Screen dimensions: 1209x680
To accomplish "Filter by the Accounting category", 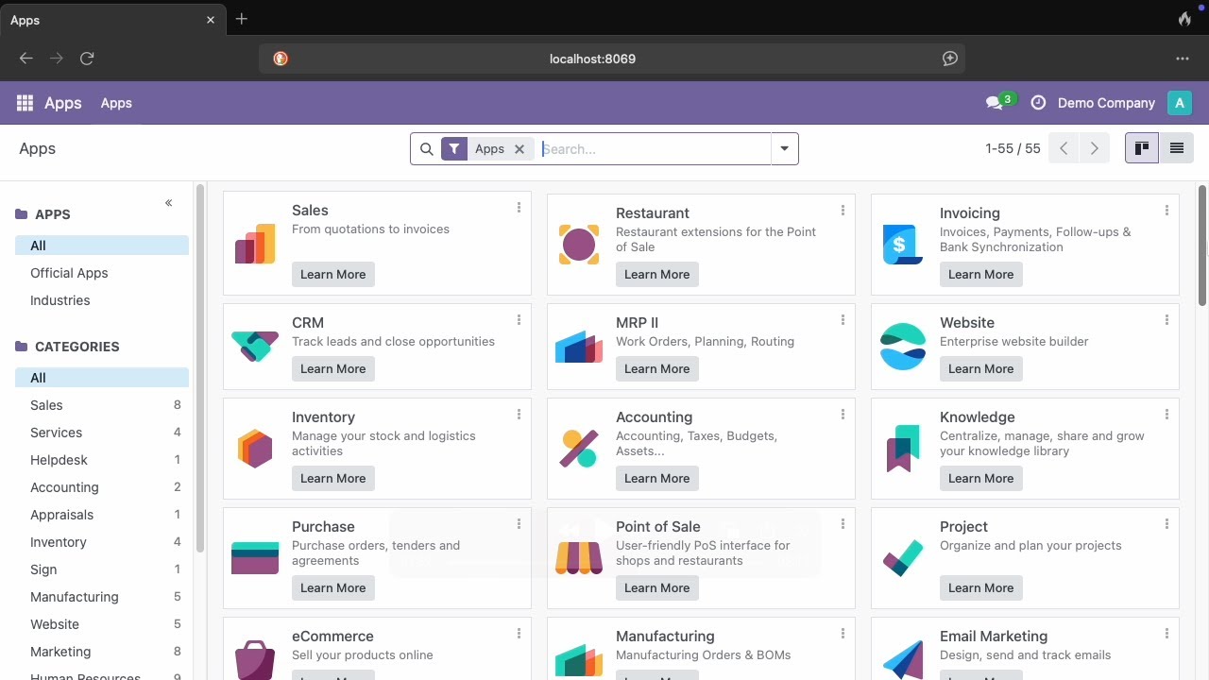I will [x=102, y=487].
